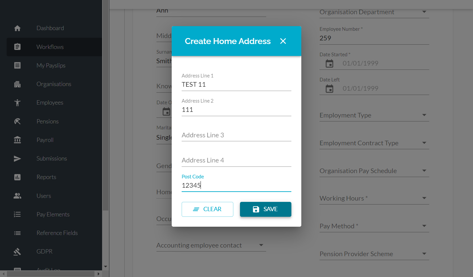Screen dimensions: 473x277
Task: Click the Payroll bank icon
Action: [x=17, y=140]
